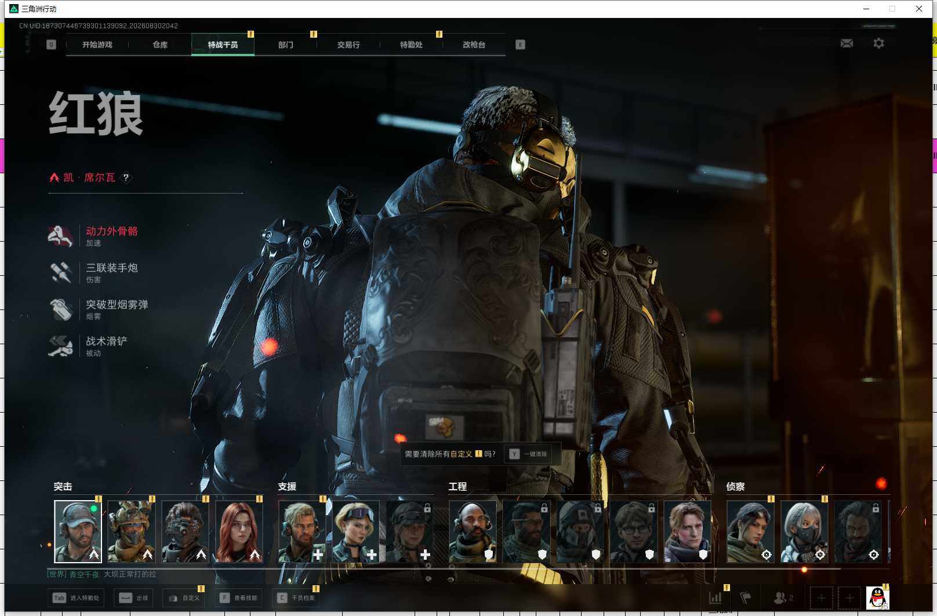The height and width of the screenshot is (616, 937).
Task: Click the 三角洲行动 window title icon
Action: pyautogui.click(x=14, y=9)
